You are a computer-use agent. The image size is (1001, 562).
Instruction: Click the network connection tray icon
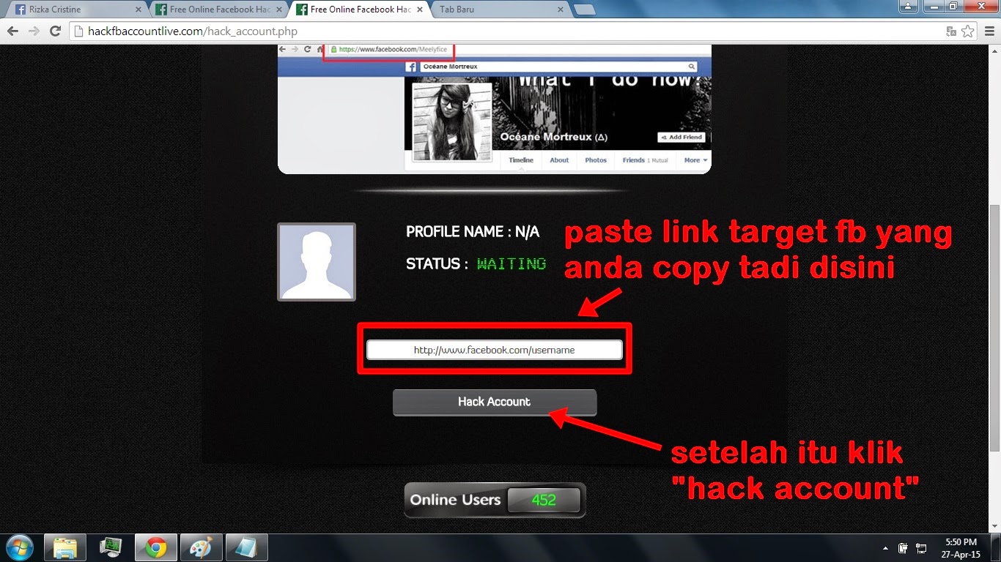tap(921, 548)
